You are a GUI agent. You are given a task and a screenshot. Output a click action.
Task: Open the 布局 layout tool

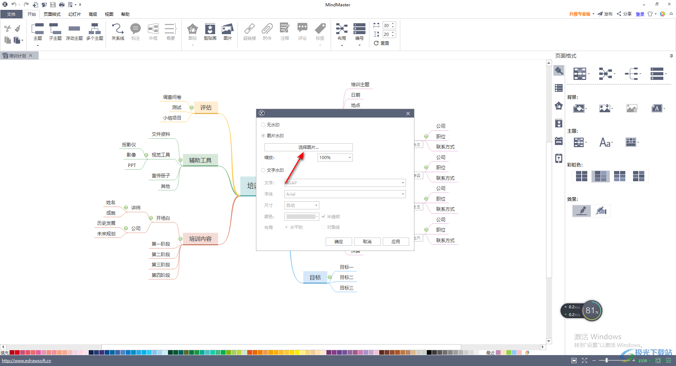click(x=342, y=32)
